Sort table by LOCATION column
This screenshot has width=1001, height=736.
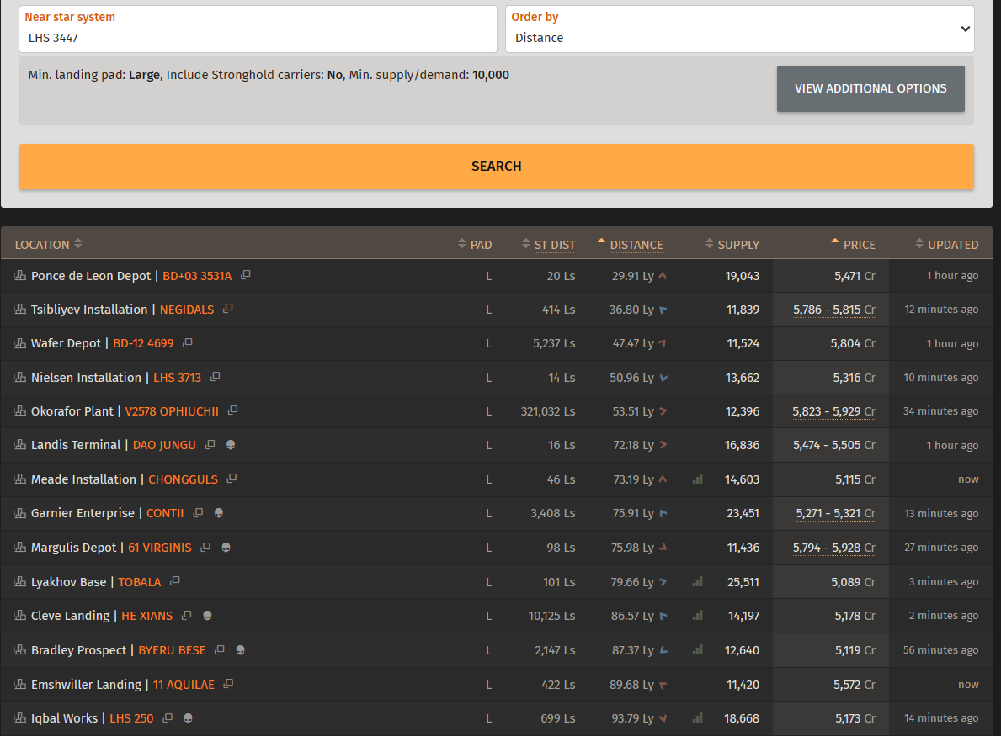coord(49,244)
